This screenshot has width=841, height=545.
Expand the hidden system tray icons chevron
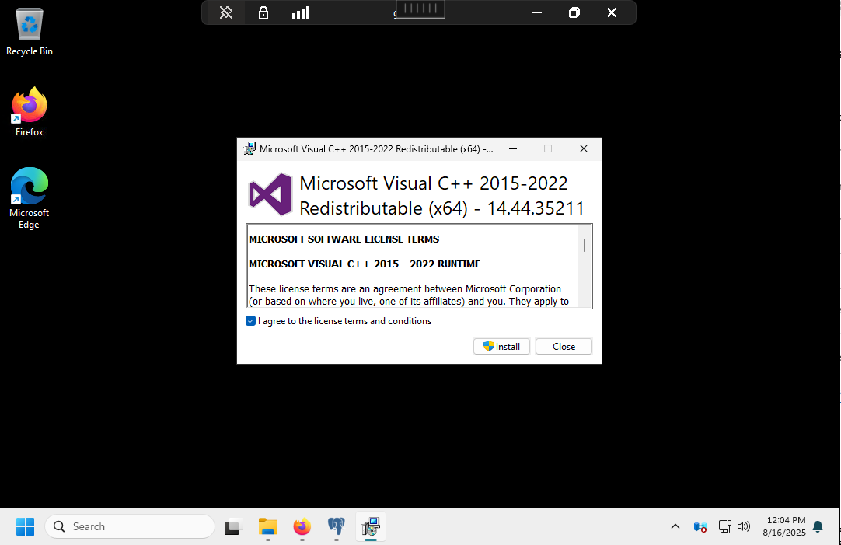click(675, 527)
